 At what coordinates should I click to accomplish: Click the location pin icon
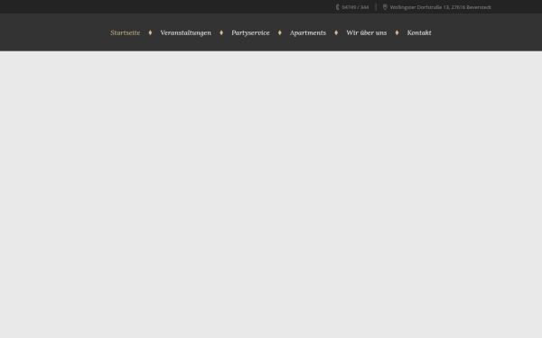pyautogui.click(x=385, y=7)
